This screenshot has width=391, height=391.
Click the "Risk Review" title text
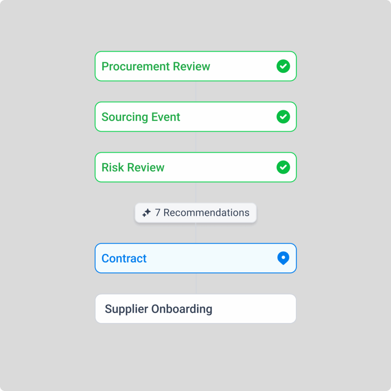coord(133,167)
